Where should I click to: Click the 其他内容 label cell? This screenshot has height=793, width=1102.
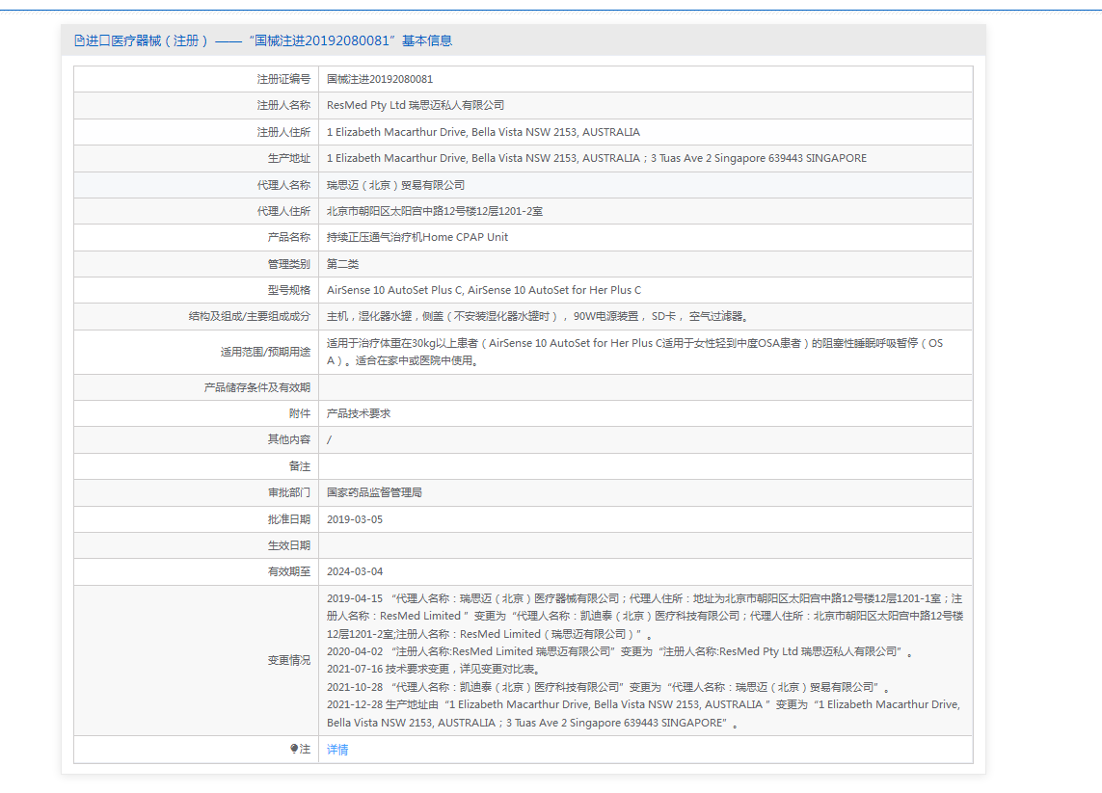196,439
